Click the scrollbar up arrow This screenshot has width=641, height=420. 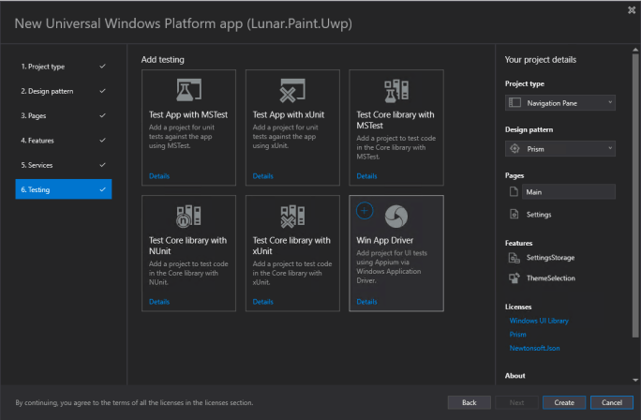point(635,50)
